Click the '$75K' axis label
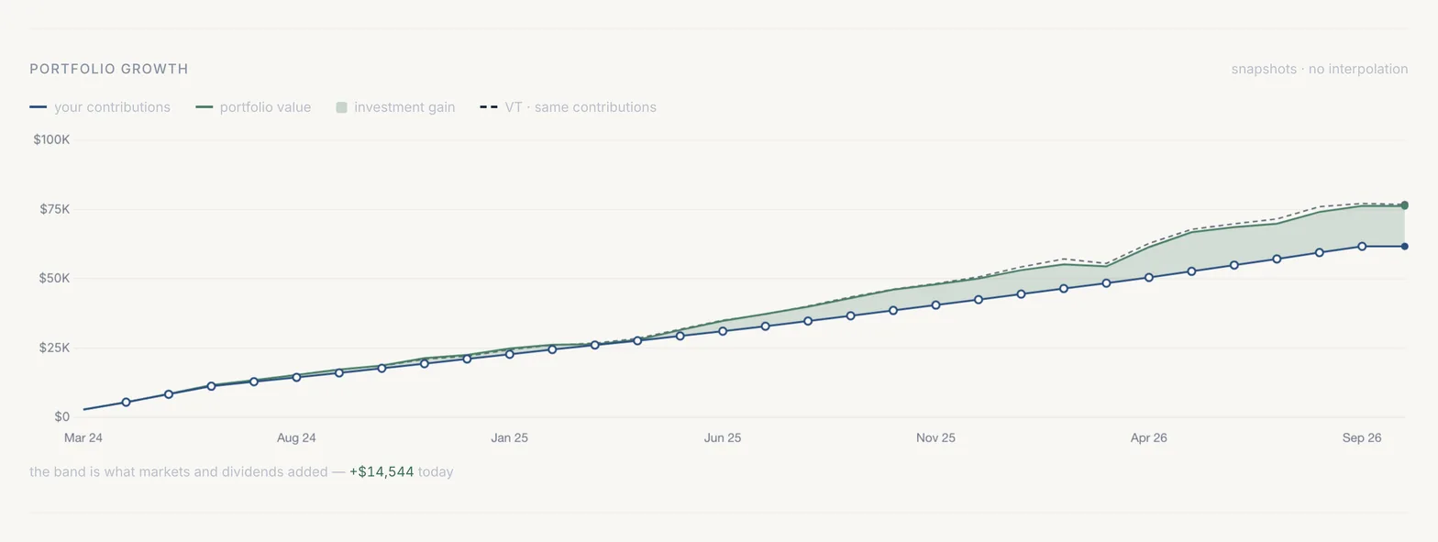Screen dimensions: 1438x542 [53, 209]
